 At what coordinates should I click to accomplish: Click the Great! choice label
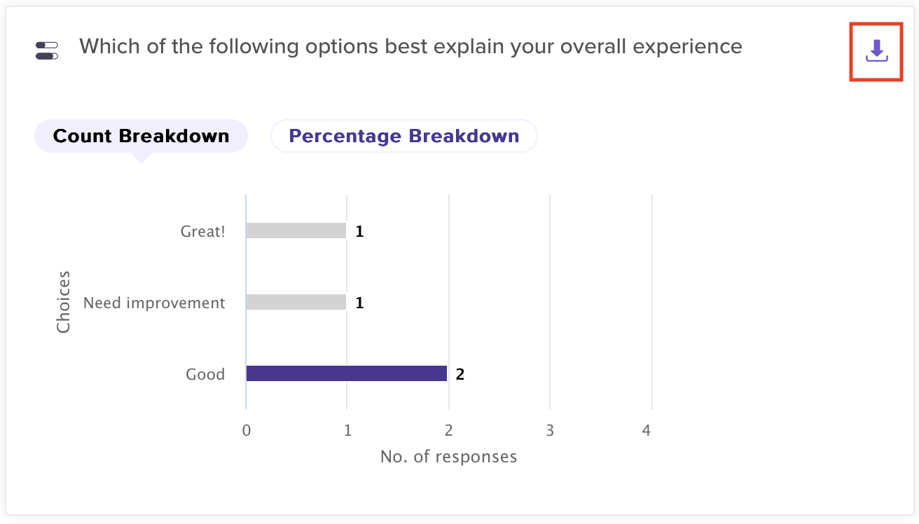[203, 231]
